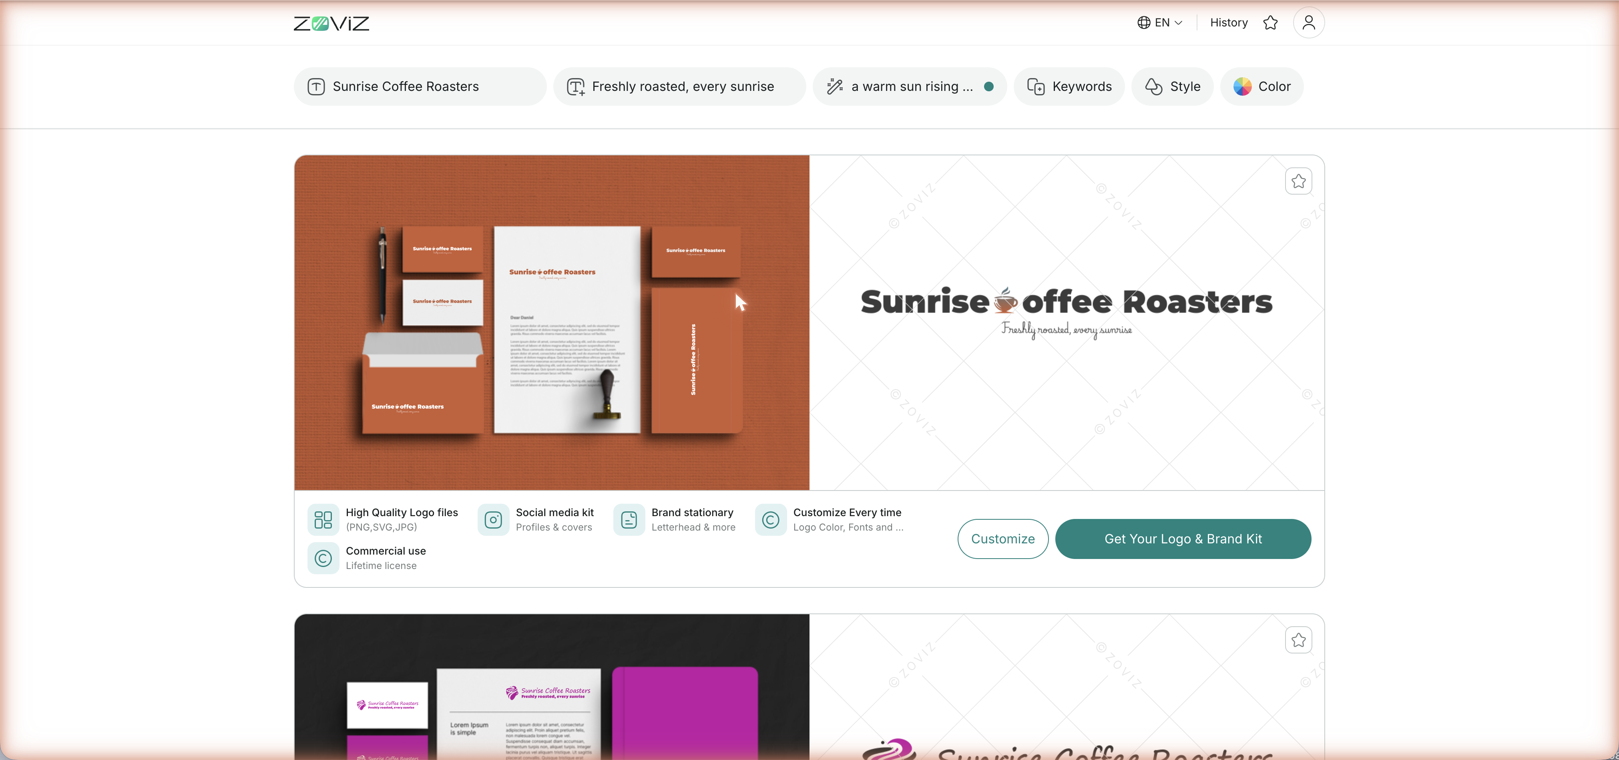The height and width of the screenshot is (760, 1619).
Task: Click the Style shapes icon
Action: click(1153, 86)
